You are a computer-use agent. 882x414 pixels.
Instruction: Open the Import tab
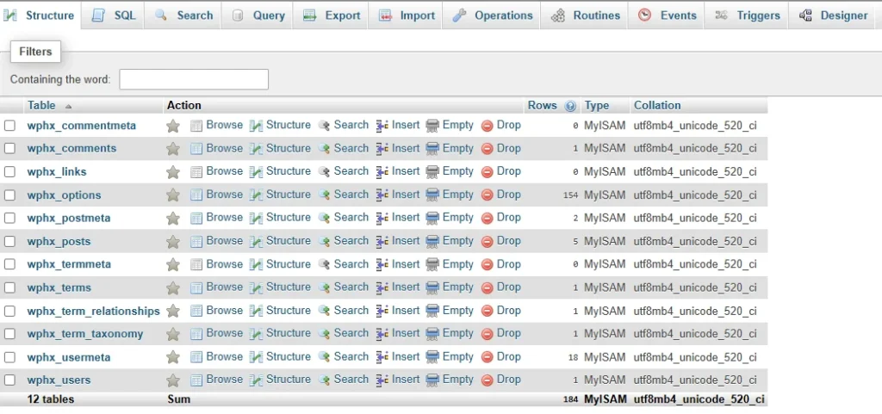click(405, 15)
